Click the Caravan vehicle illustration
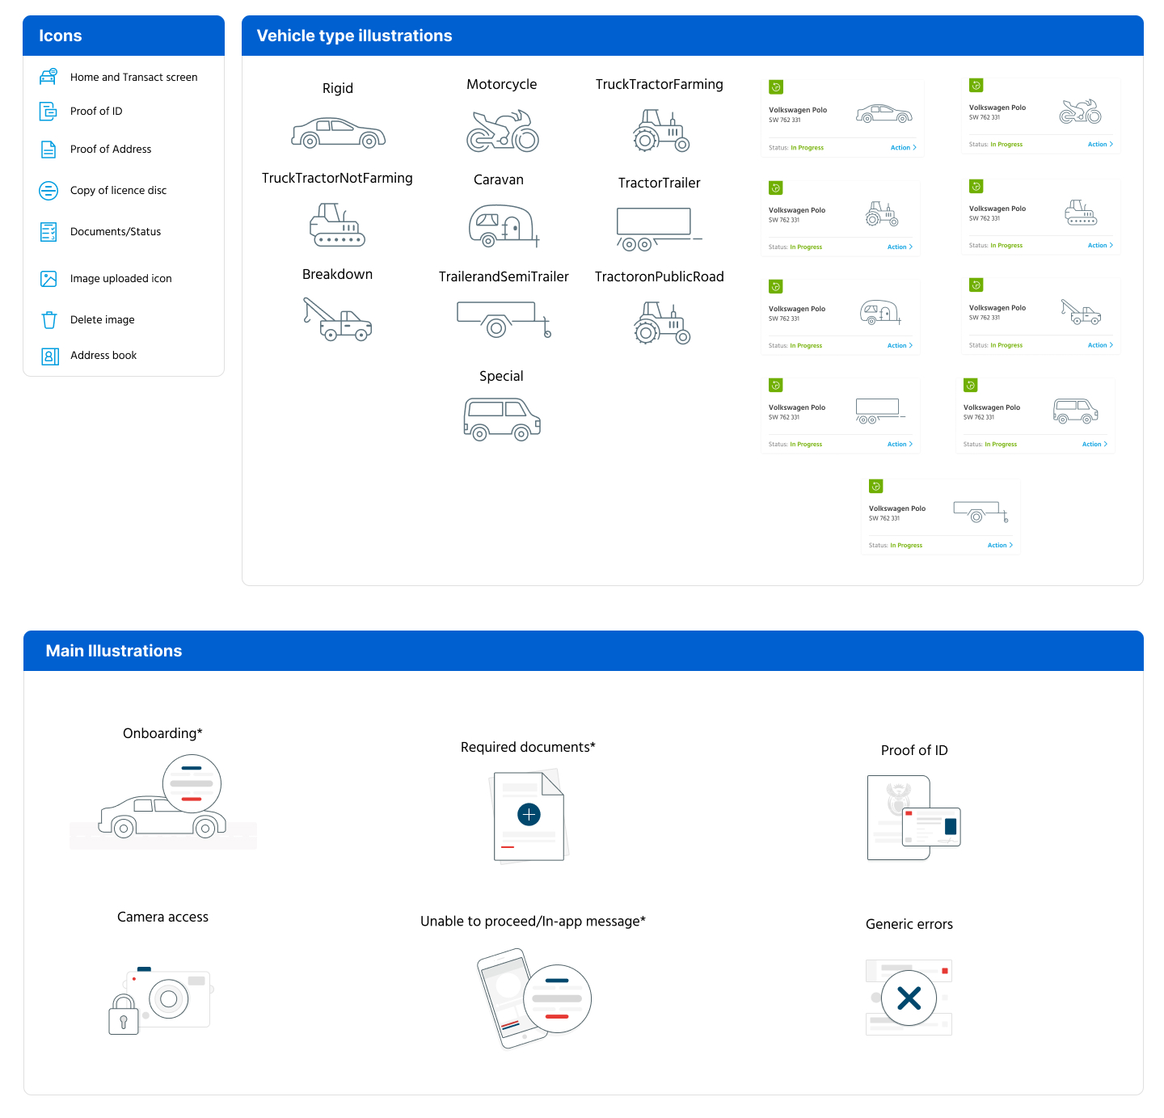1164x1118 pixels. coord(503,226)
